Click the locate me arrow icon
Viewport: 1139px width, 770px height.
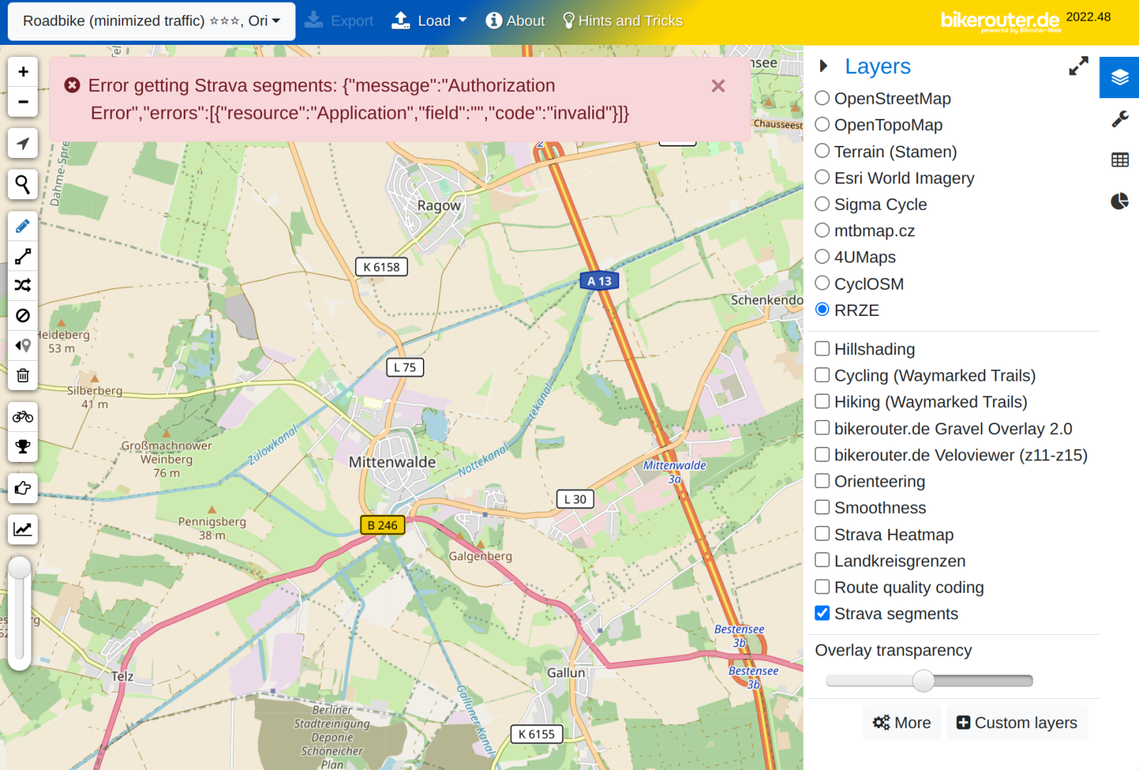[x=23, y=144]
